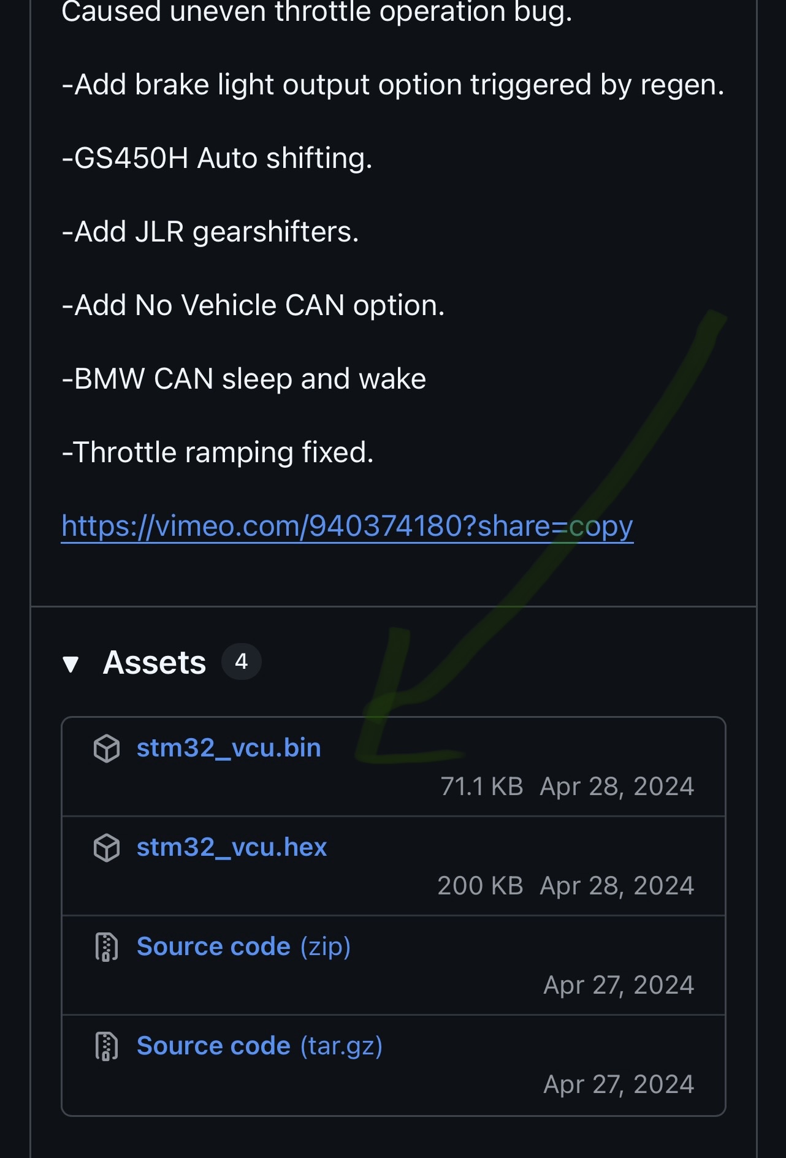This screenshot has width=786, height=1158.
Task: Click the package icon beside stm32_vcu.hex
Action: pos(107,848)
